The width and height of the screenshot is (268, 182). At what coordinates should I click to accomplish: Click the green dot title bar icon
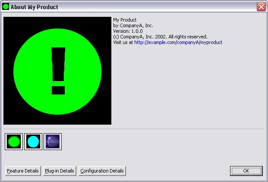(x=6, y=7)
